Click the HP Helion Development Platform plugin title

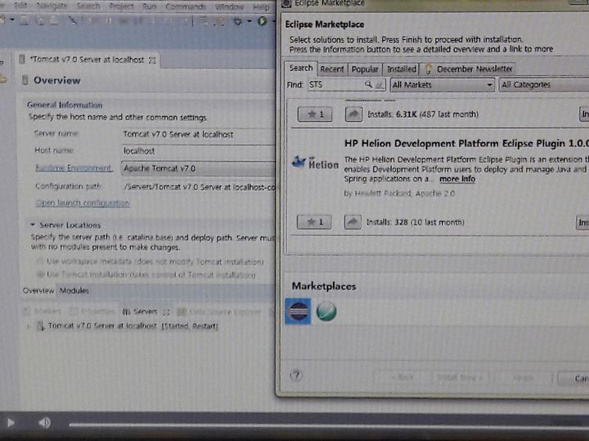(x=466, y=143)
